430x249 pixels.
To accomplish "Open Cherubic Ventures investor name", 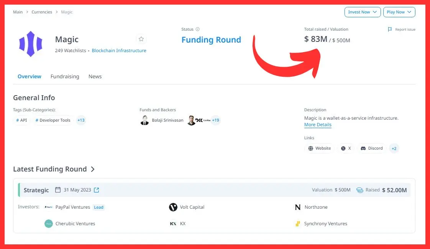I will pyautogui.click(x=75, y=224).
